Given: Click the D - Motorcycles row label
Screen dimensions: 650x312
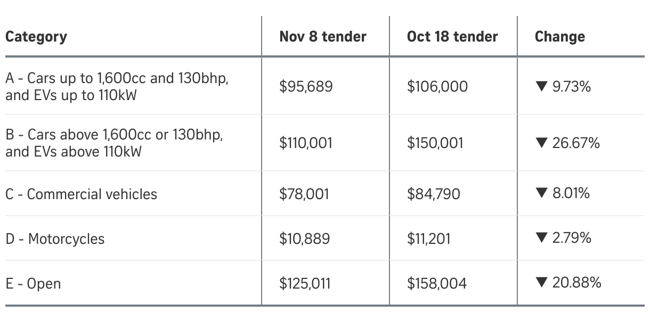Looking at the screenshot, I should 55,239.
